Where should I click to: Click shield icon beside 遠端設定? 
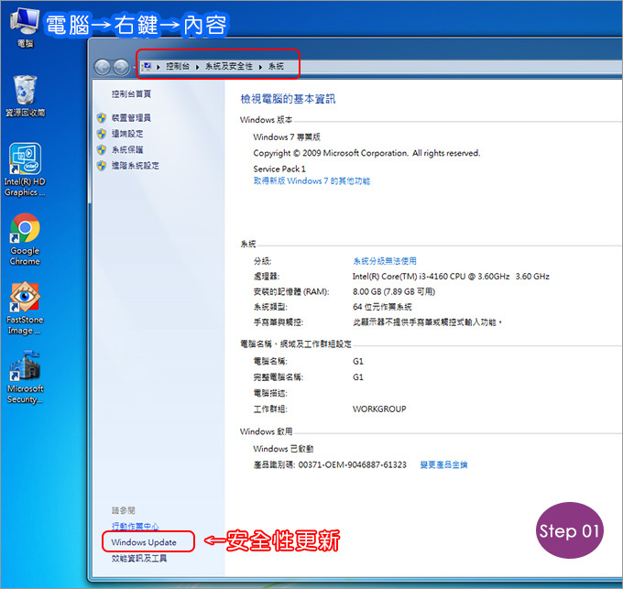coord(102,134)
